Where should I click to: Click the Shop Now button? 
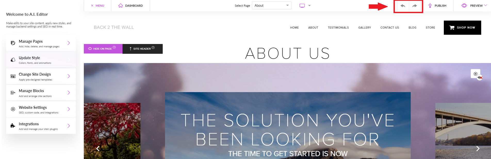click(x=462, y=28)
